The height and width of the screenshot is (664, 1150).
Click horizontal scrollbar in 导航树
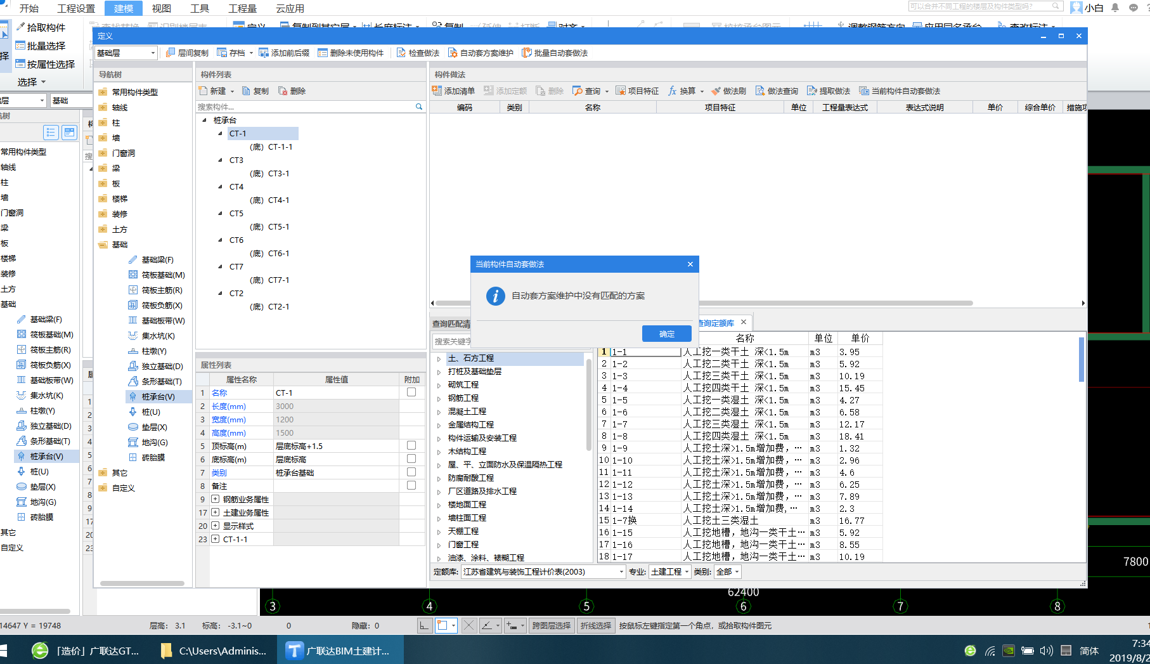pos(142,583)
